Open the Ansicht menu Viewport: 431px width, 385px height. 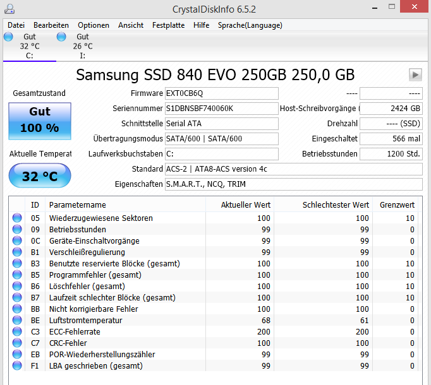(x=131, y=25)
